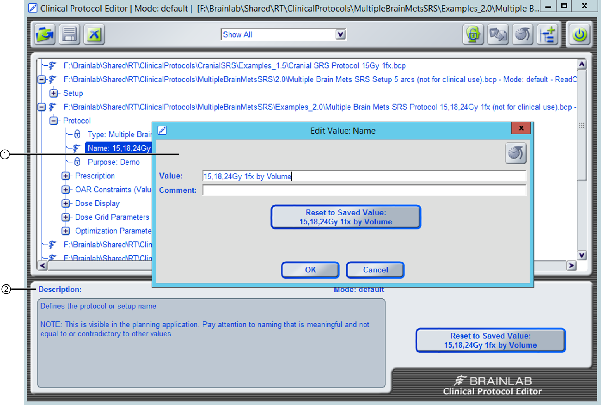601x405 pixels.
Task: Select the Dose Display tree label
Action: [97, 203]
